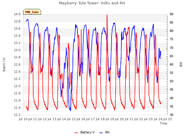Click the RH right axis label

click(181, 64)
